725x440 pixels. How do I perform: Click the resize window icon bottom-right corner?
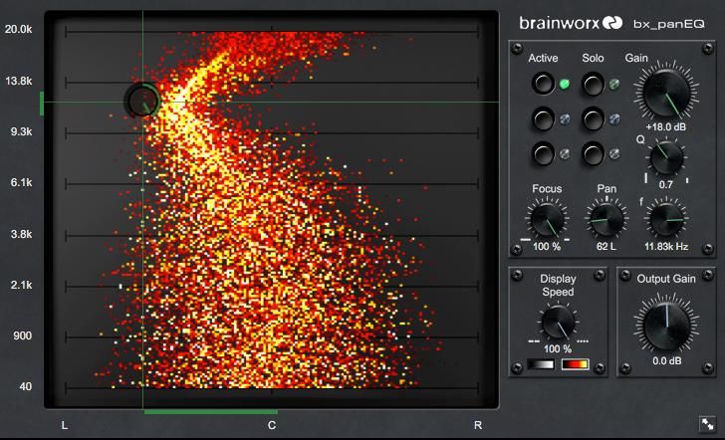[x=707, y=424]
